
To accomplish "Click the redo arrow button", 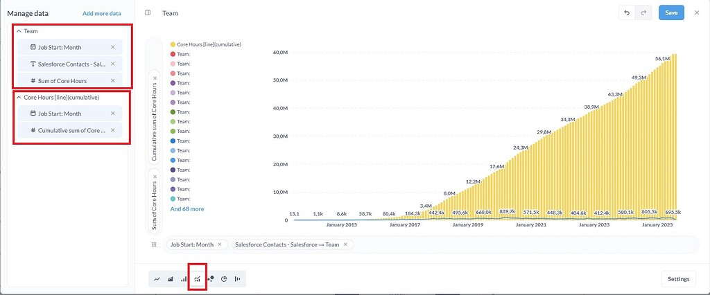I will coord(643,13).
